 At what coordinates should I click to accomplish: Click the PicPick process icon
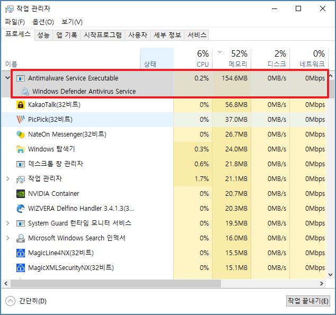point(21,120)
